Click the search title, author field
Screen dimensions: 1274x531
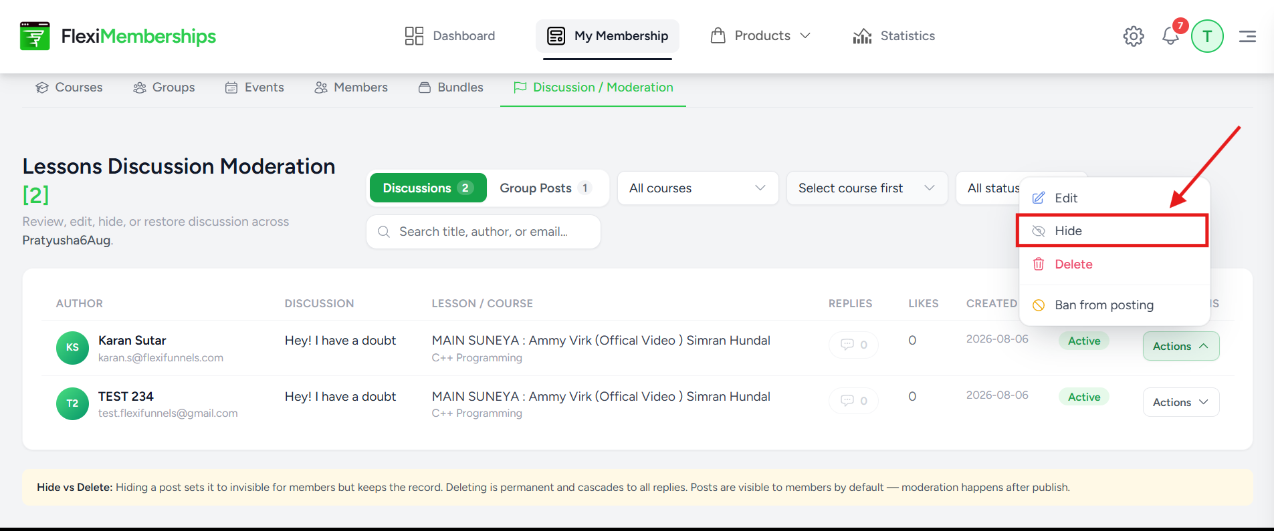[x=484, y=232]
